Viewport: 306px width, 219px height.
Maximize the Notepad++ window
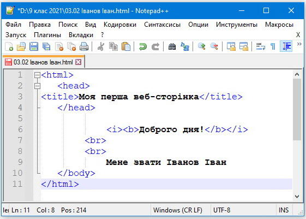tap(266, 10)
